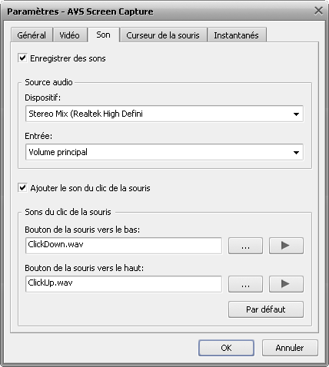Click the ClickDown.wav text field
The height and width of the screenshot is (367, 329).
[x=124, y=246]
